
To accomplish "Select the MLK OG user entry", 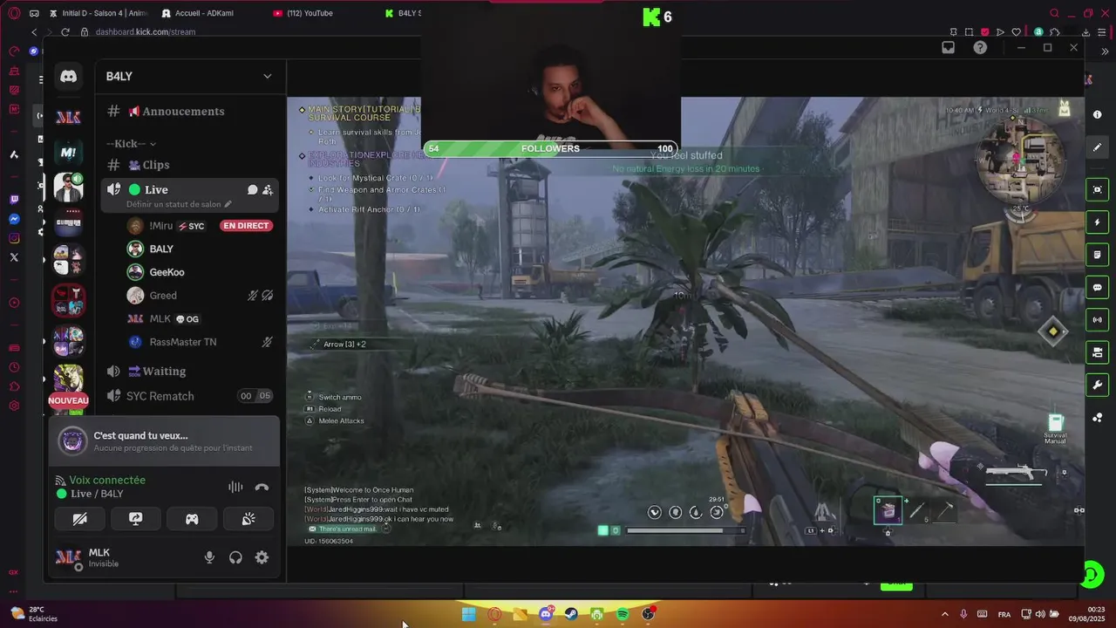I will pos(201,318).
